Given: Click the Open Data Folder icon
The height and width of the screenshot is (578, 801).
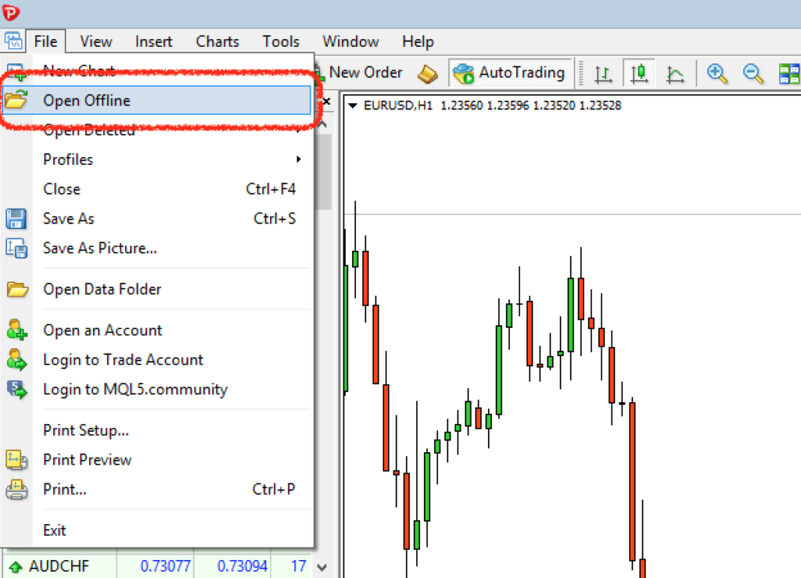Looking at the screenshot, I should pyautogui.click(x=17, y=289).
